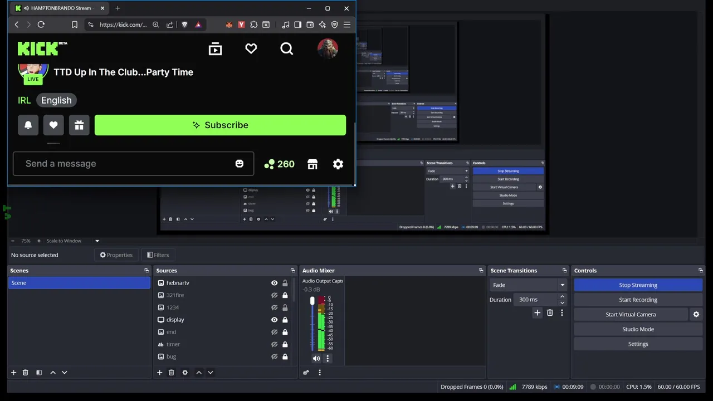713x401 pixels.
Task: Open virtual camera settings gear
Action: click(696, 315)
